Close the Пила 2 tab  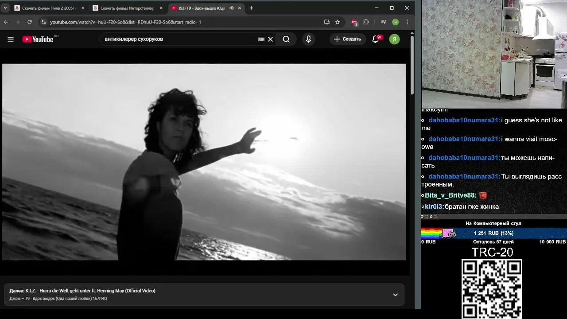point(82,8)
